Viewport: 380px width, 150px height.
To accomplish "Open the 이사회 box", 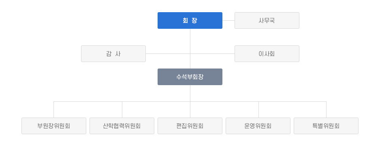I will tap(267, 54).
